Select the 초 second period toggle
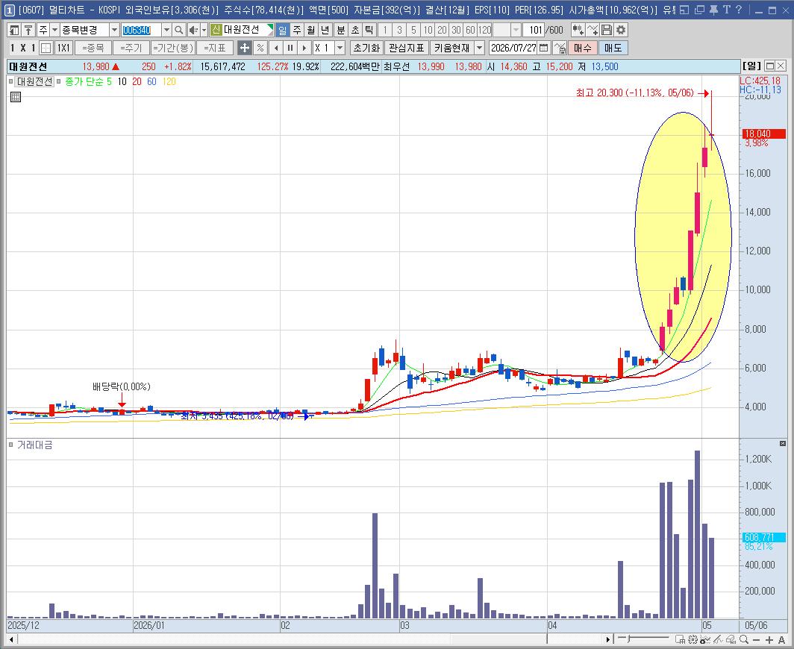794x649 pixels. pyautogui.click(x=355, y=31)
